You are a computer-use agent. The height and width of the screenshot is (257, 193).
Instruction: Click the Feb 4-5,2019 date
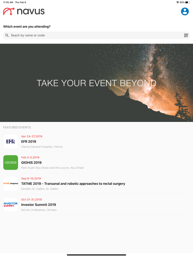pyautogui.click(x=30, y=157)
